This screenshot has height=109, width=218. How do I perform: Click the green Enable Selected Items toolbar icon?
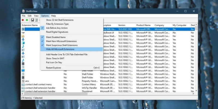[x=27, y=20]
